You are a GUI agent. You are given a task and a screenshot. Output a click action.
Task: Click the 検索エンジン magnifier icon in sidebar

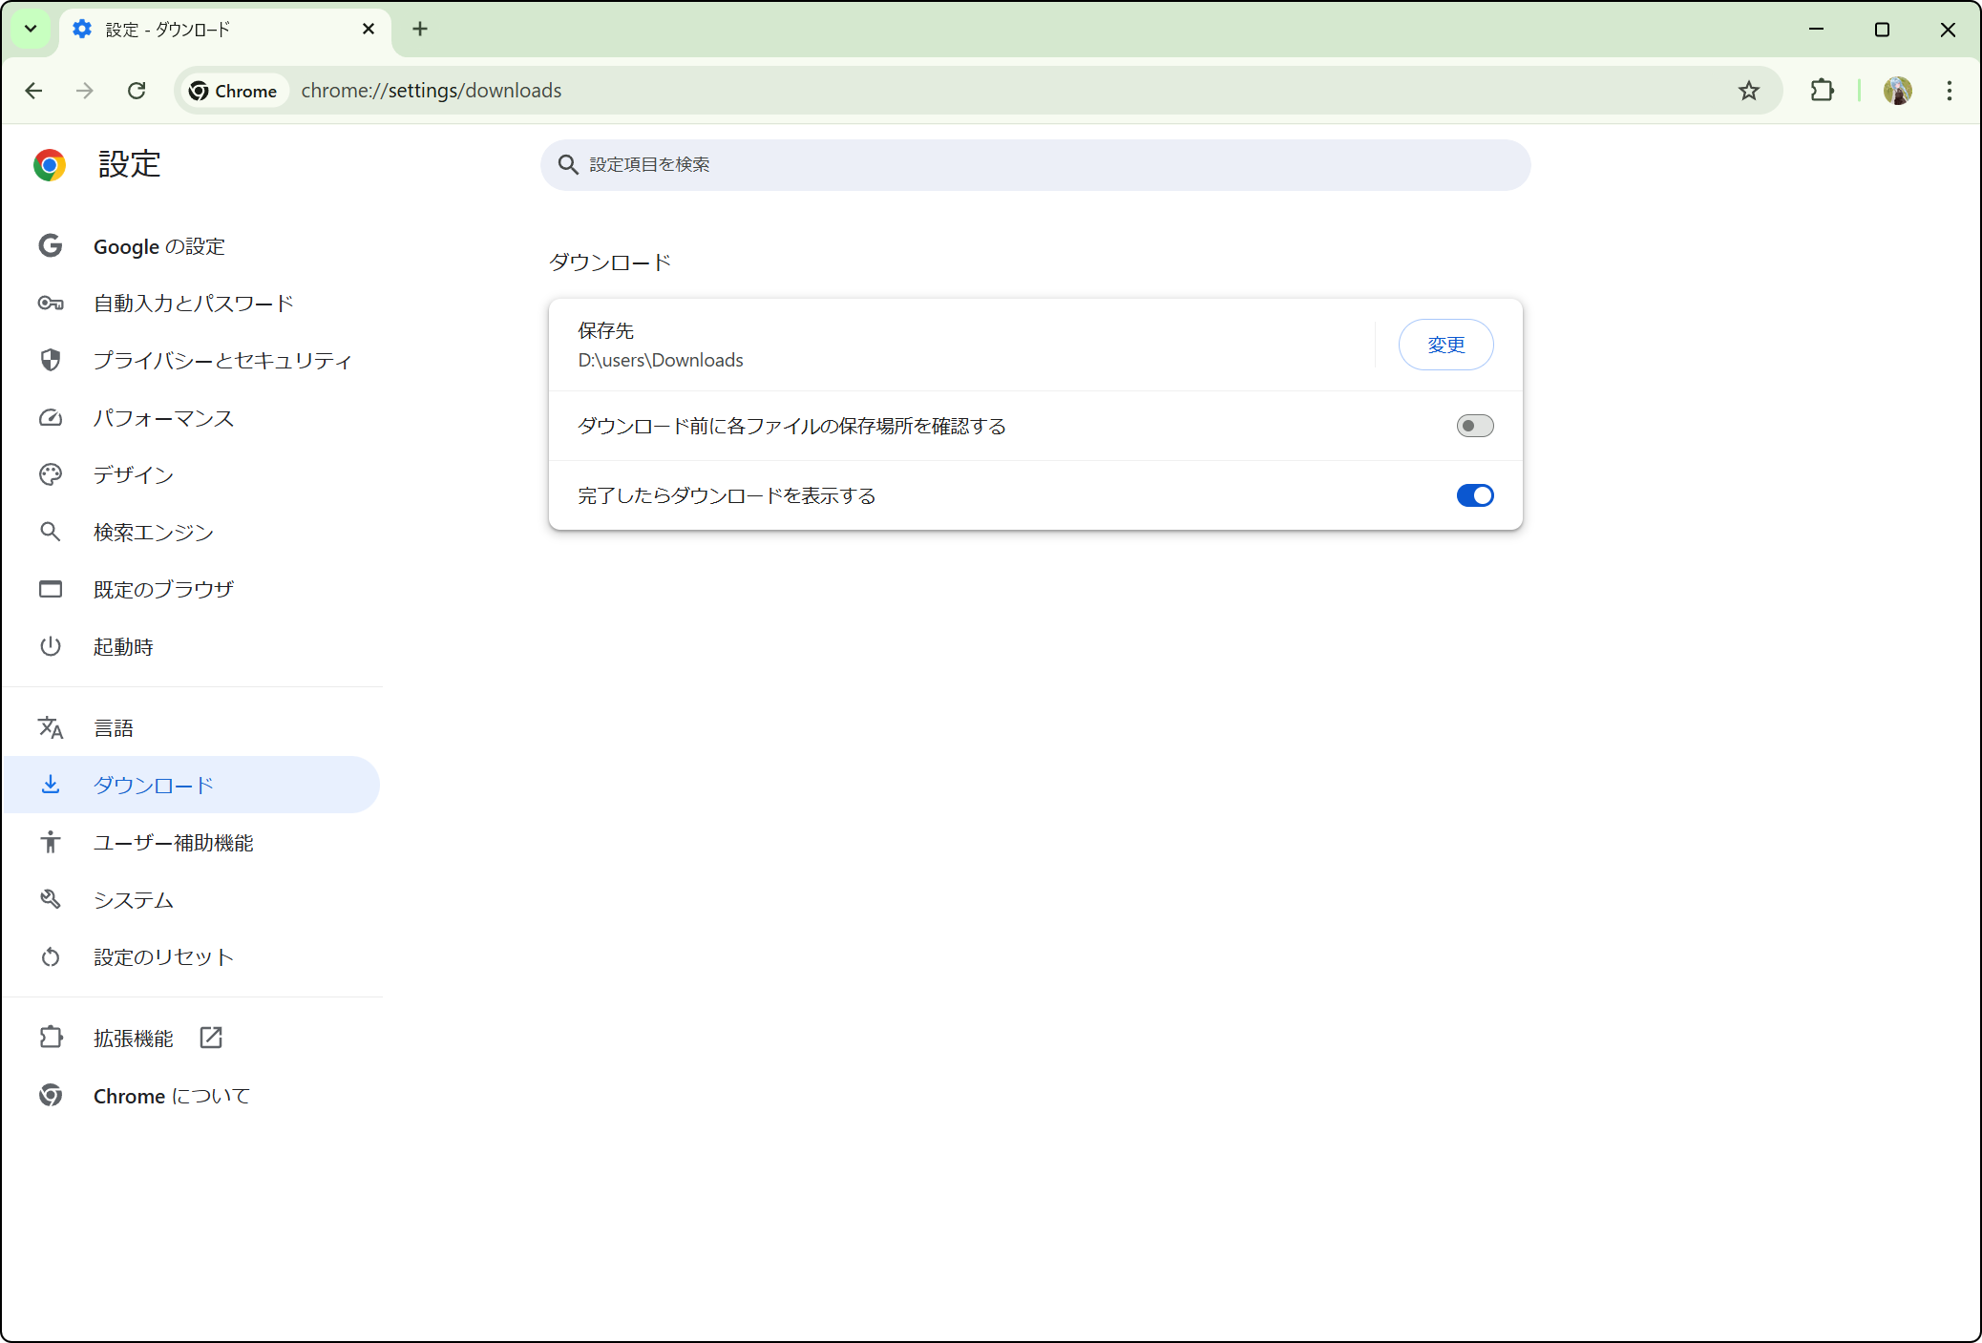(x=51, y=532)
